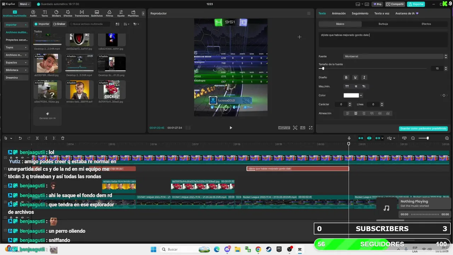Open the Texto tool panel
This screenshot has height=255, width=453.
[x=45, y=13]
